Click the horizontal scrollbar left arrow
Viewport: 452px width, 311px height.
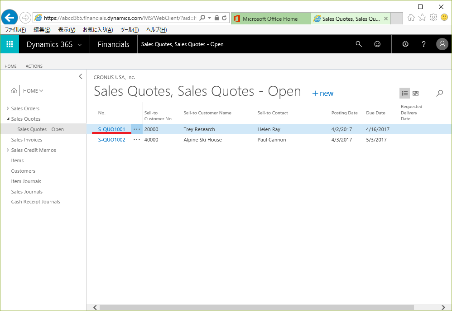(x=95, y=307)
